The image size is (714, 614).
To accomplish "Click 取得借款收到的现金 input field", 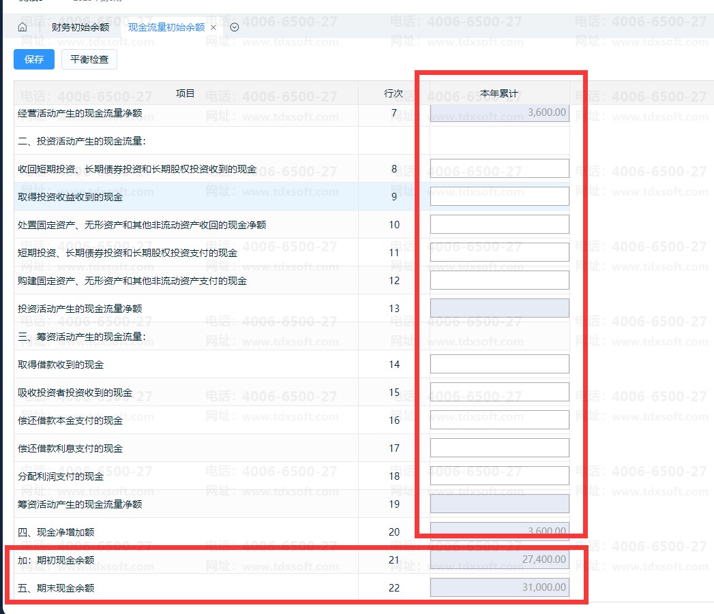I will click(x=499, y=364).
